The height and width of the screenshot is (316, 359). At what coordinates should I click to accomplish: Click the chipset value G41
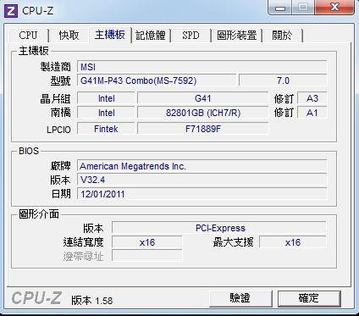(x=202, y=98)
